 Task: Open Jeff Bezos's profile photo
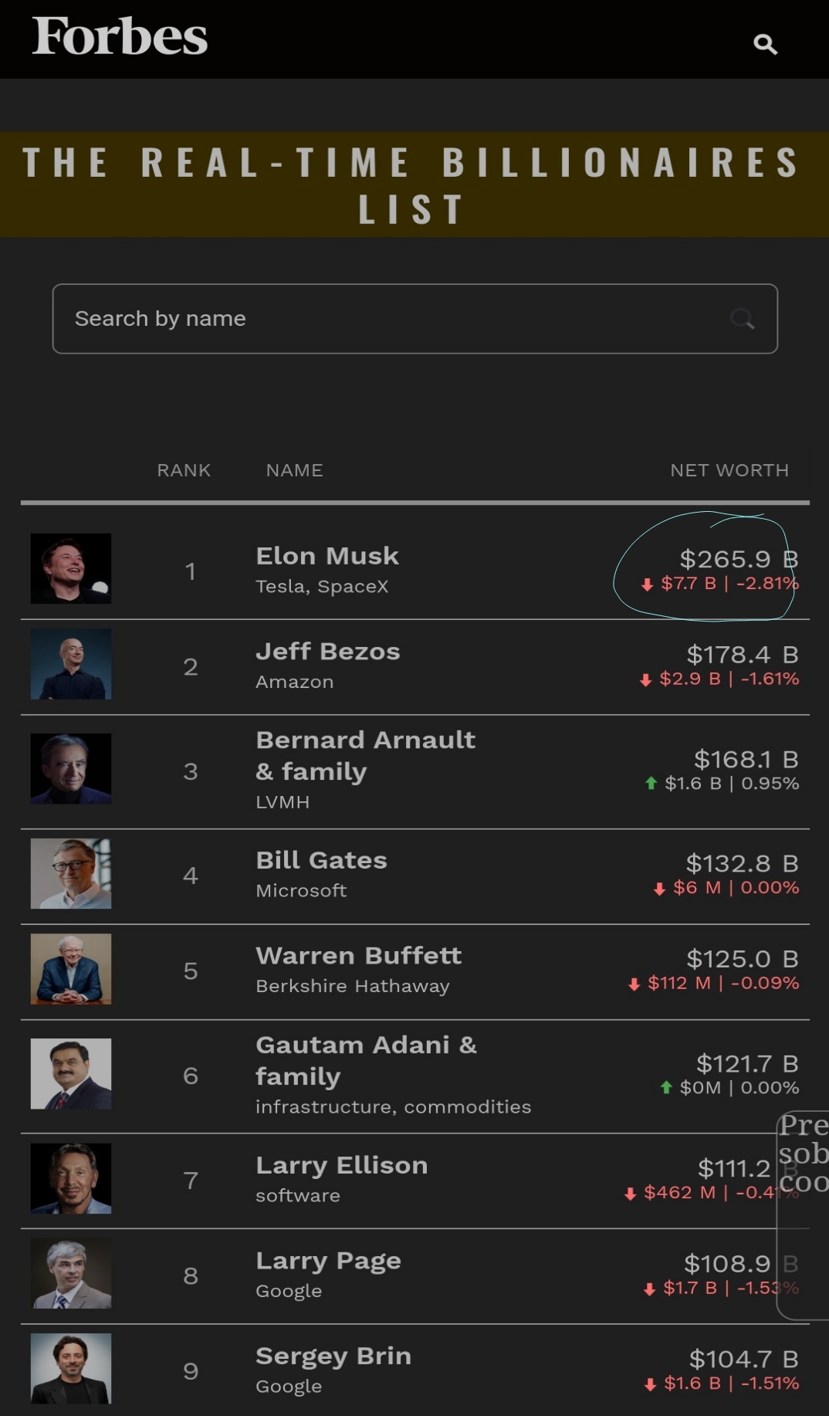71,664
